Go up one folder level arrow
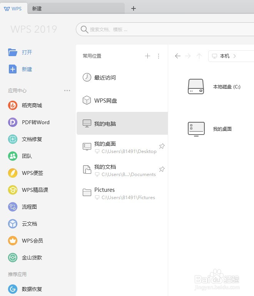254x296 pixels. pyautogui.click(x=199, y=56)
